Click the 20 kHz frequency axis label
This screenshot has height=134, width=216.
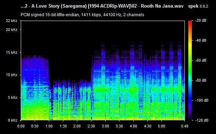tap(11, 30)
